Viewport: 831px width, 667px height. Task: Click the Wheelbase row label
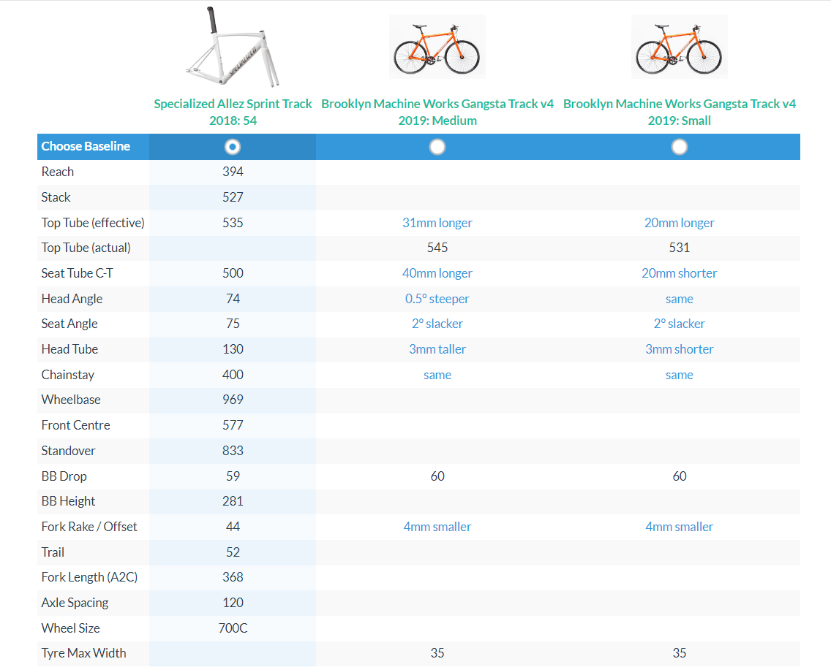click(71, 400)
